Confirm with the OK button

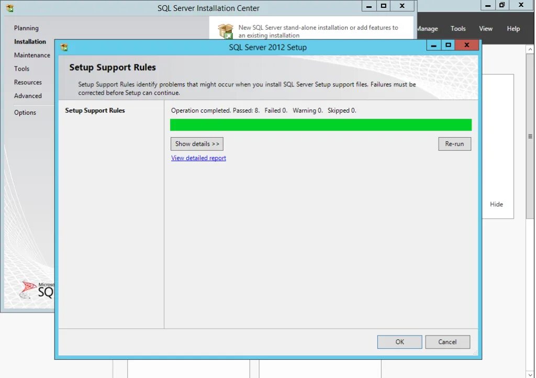tap(399, 342)
